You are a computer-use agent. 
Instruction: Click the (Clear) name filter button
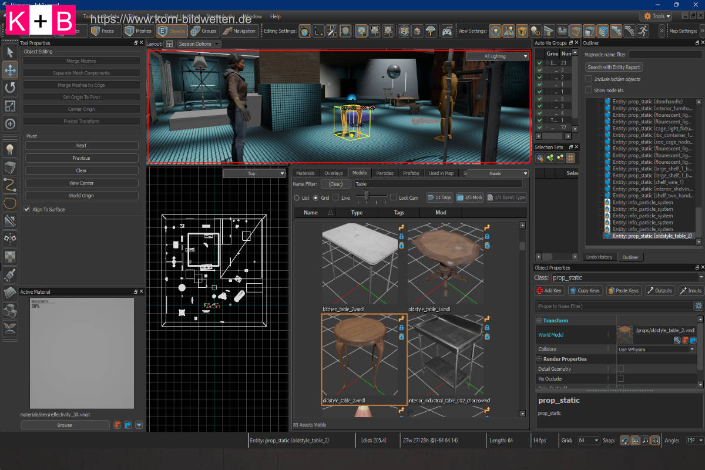tap(335, 184)
